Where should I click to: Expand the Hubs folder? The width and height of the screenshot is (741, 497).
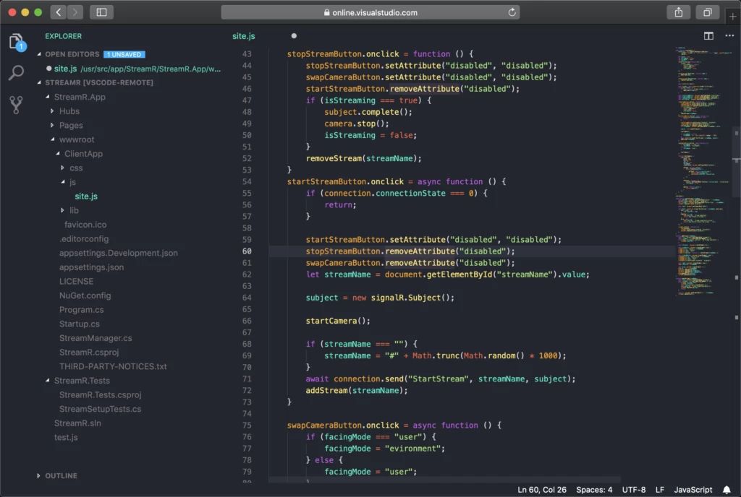pyautogui.click(x=69, y=111)
